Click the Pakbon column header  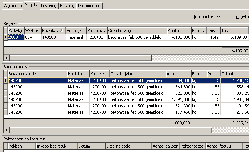tap(22, 146)
